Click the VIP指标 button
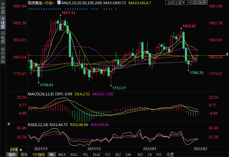The width and height of the screenshot is (229, 157). (39, 155)
